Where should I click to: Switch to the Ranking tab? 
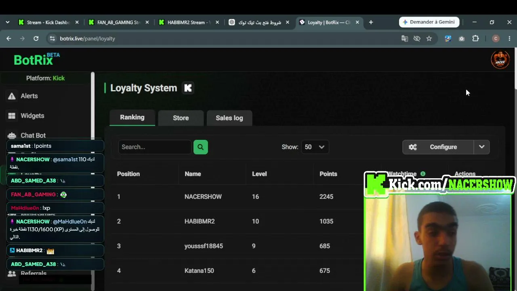click(132, 117)
